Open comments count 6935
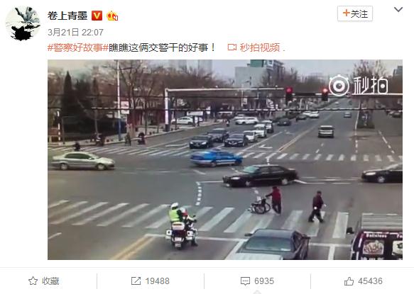The image size is (414, 294). (264, 281)
